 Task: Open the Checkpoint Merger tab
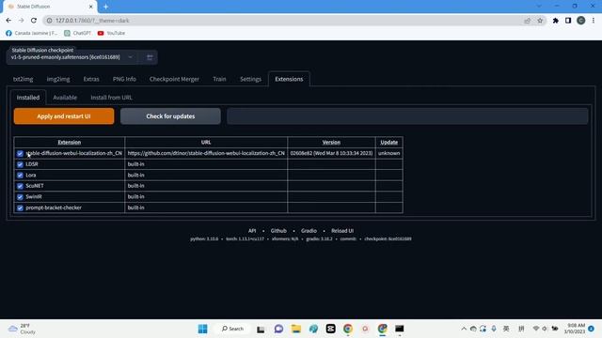click(174, 79)
